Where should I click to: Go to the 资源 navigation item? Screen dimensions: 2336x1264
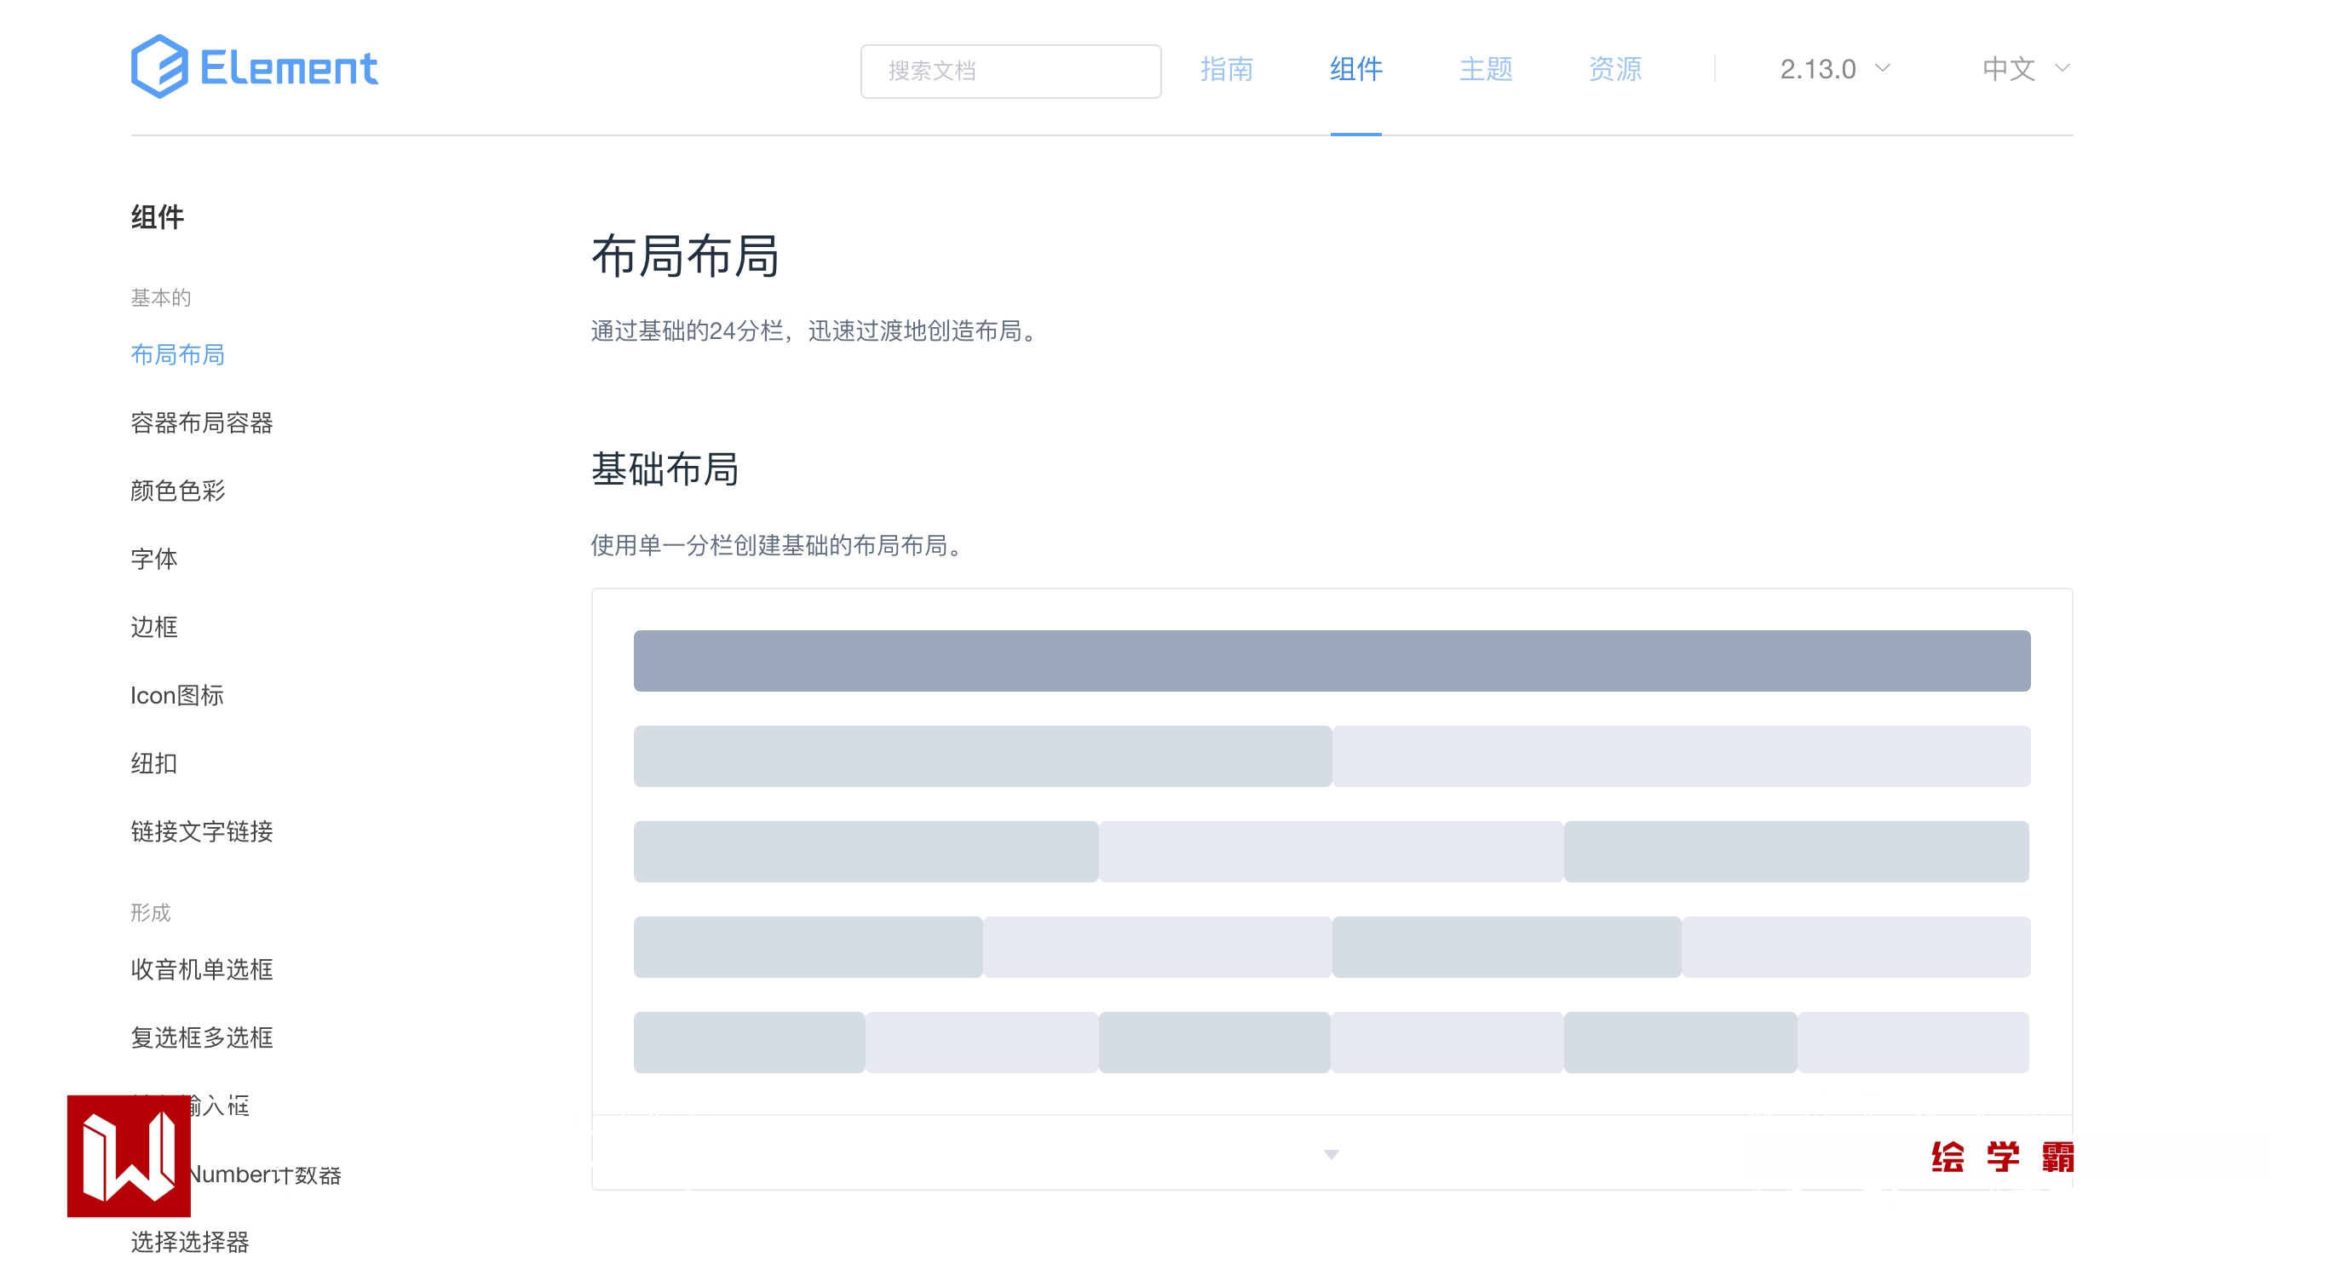[1614, 69]
